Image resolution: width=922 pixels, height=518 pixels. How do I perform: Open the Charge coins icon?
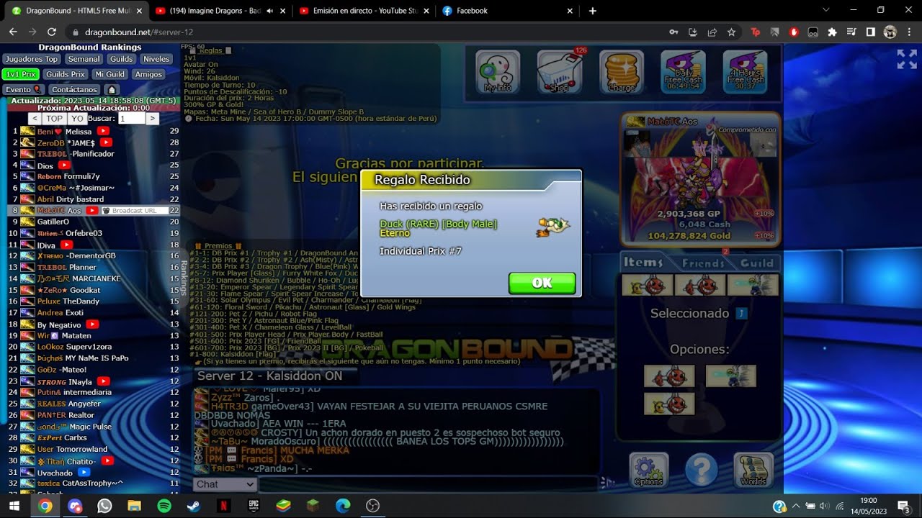[x=621, y=72]
